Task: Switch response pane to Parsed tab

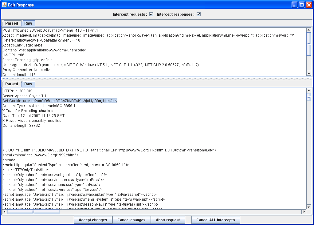Action: [x=12, y=84]
